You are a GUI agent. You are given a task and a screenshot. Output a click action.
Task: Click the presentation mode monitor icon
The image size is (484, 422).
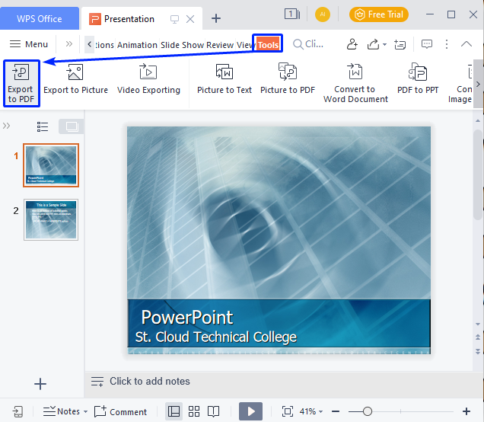pyautogui.click(x=174, y=19)
